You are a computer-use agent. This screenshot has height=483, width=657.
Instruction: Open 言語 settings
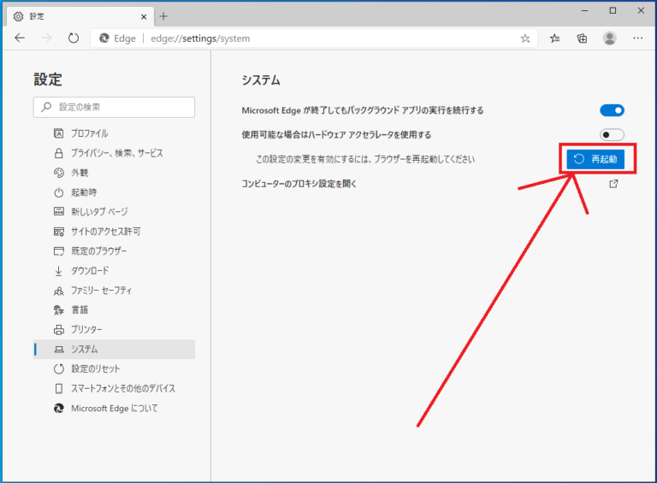pyautogui.click(x=114, y=310)
